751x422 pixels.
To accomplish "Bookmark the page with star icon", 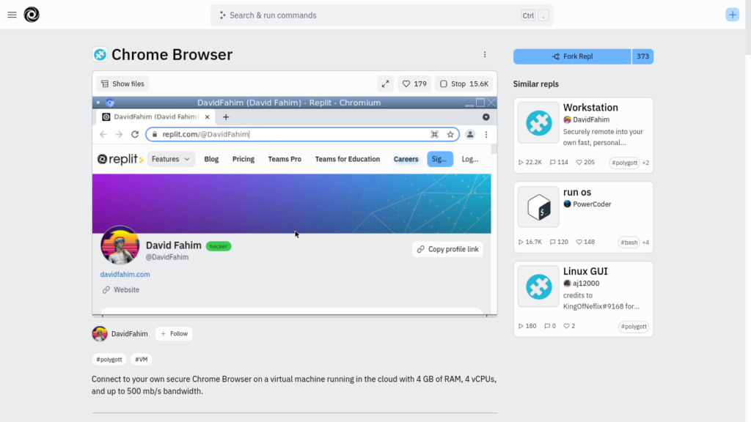I will click(x=450, y=134).
